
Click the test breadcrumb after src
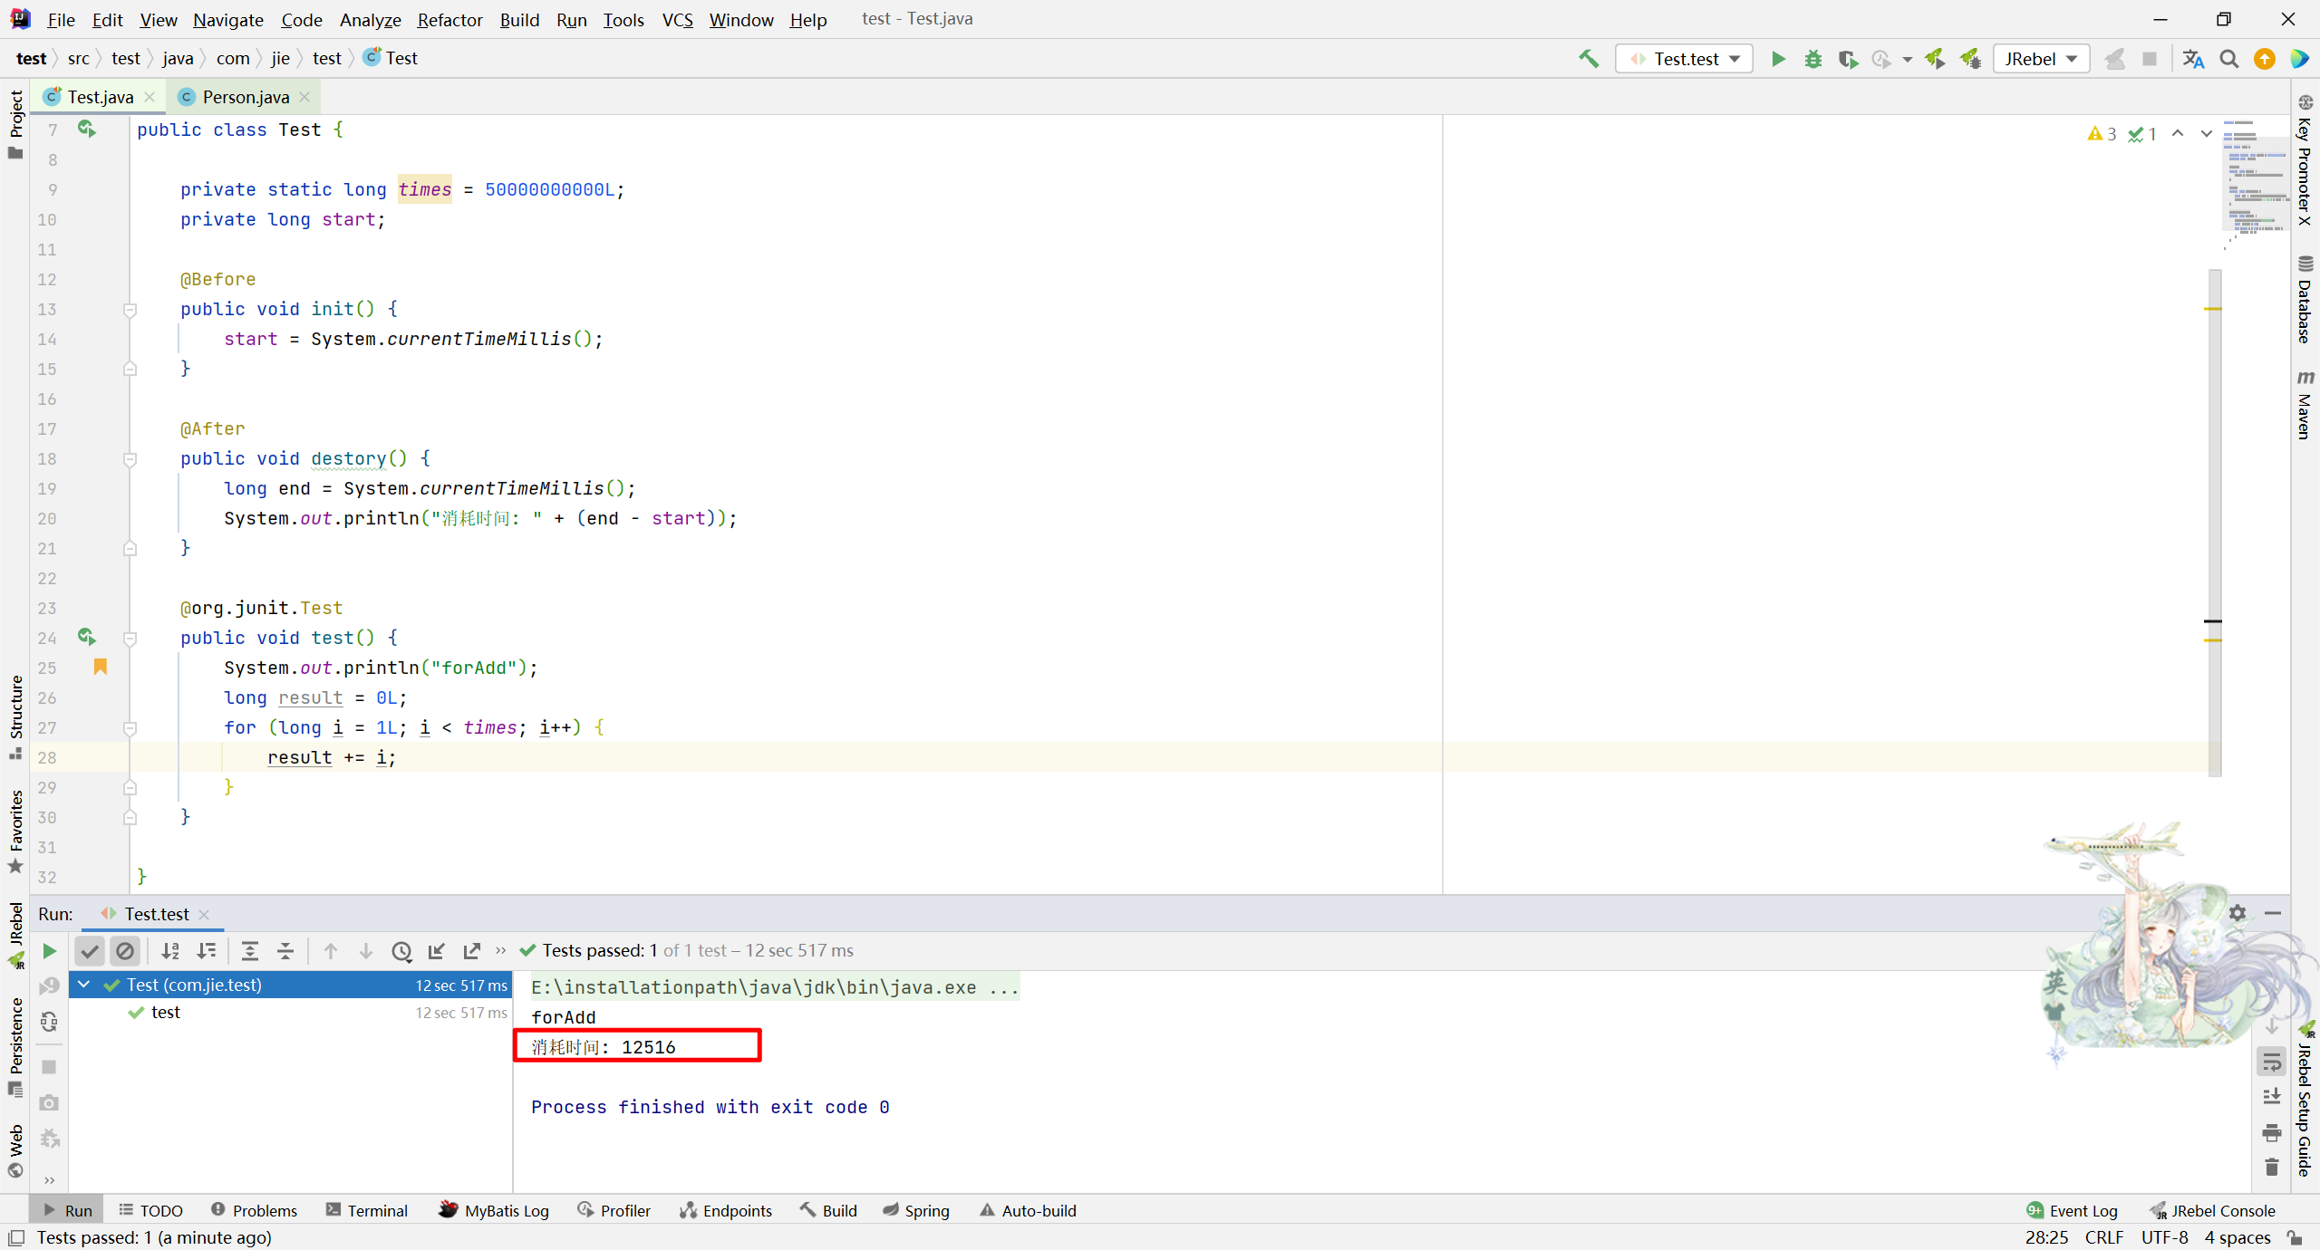[x=127, y=57]
